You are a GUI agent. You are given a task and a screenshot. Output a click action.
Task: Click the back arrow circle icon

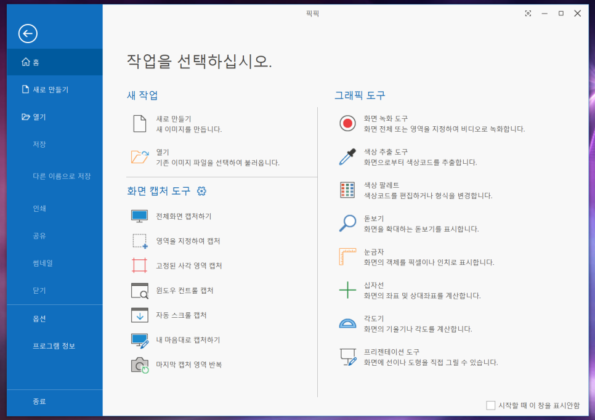click(28, 34)
